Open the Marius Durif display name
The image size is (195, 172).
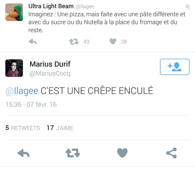[50, 64]
